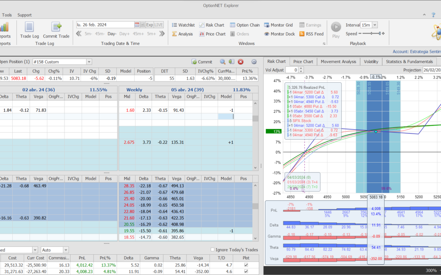The height and width of the screenshot is (275, 441).
Task: Open the RSS Feed window
Action: click(x=311, y=34)
